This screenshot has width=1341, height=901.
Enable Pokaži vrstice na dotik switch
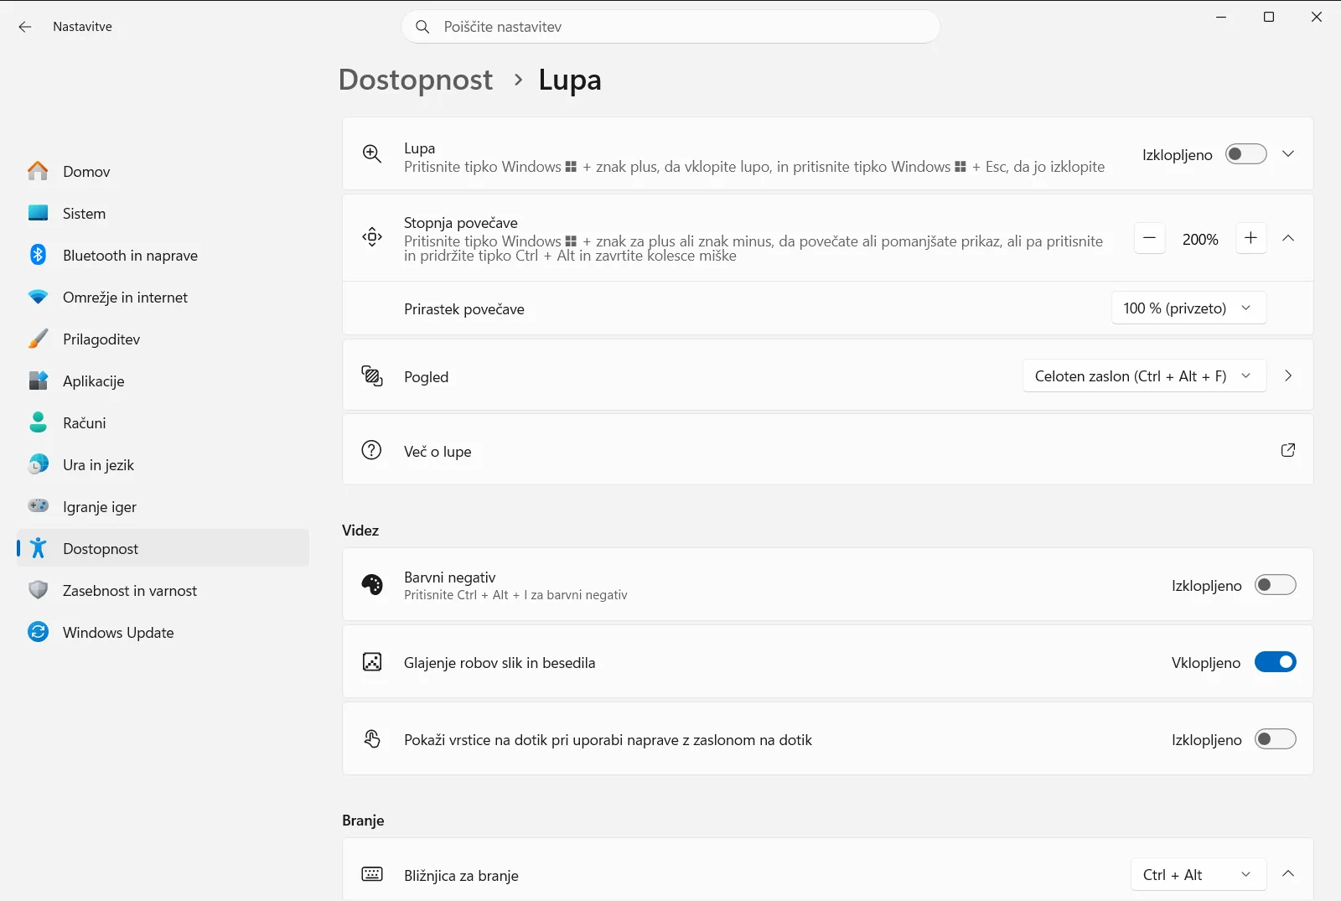pos(1275,739)
